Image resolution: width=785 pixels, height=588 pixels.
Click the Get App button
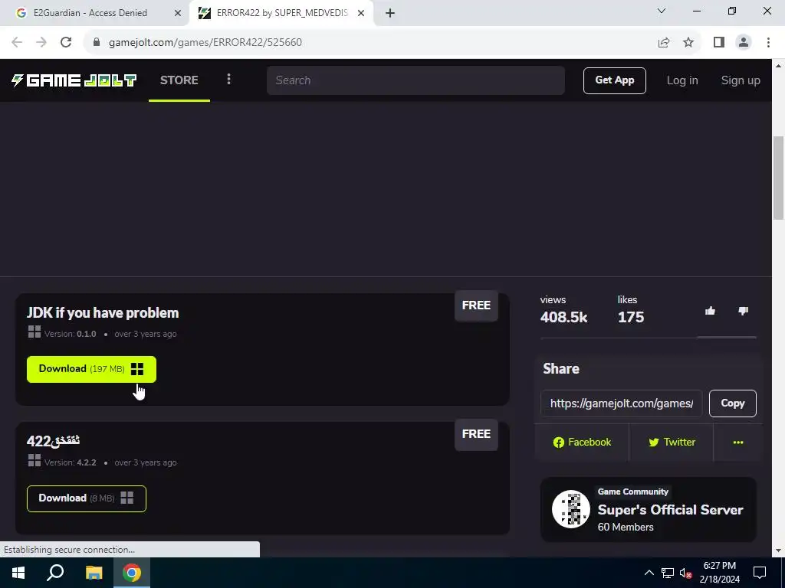tap(614, 80)
